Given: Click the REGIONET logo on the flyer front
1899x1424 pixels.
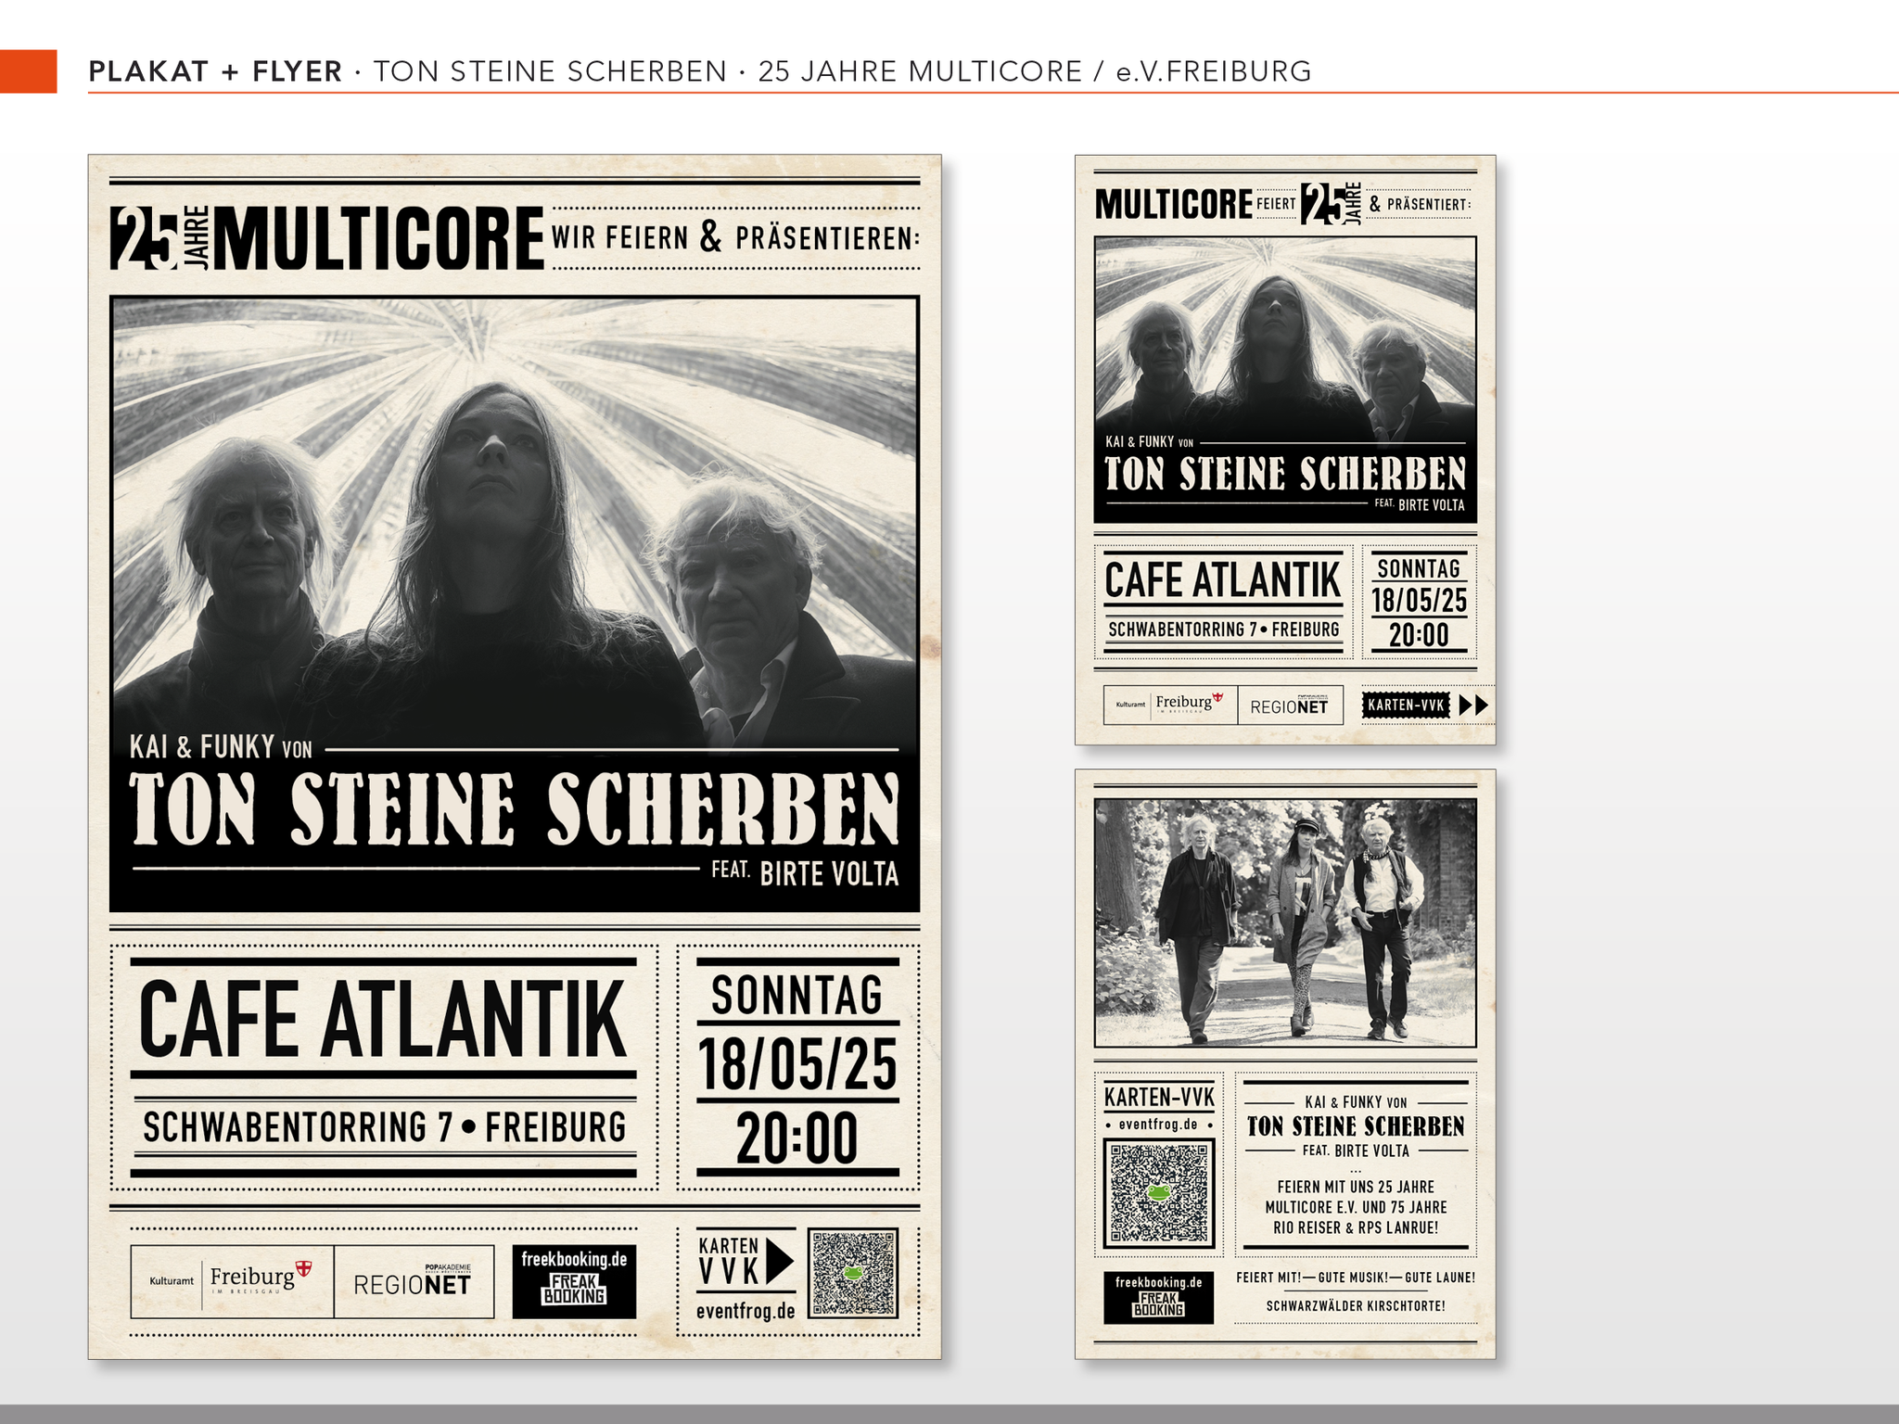Looking at the screenshot, I should click(1289, 706).
